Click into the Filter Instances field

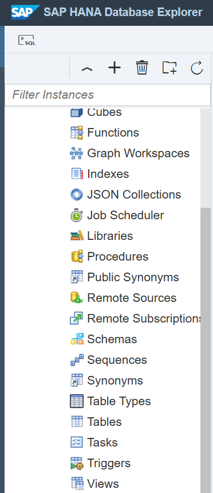[108, 95]
